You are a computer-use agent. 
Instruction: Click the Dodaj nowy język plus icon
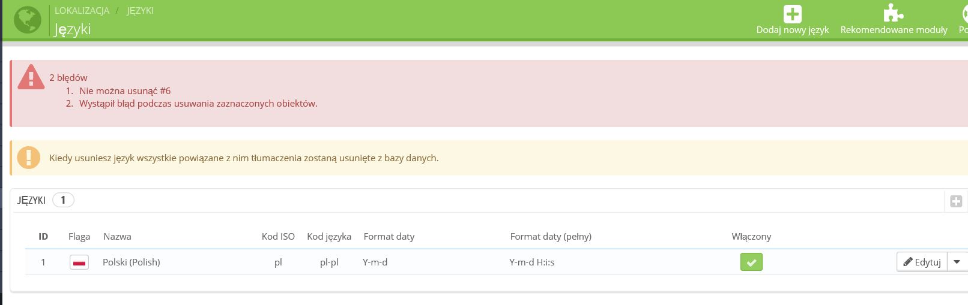point(792,14)
